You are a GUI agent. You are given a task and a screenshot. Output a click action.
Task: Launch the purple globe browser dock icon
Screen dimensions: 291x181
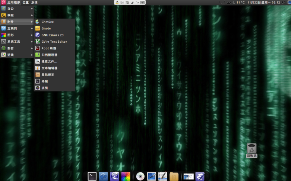[x=114, y=176]
